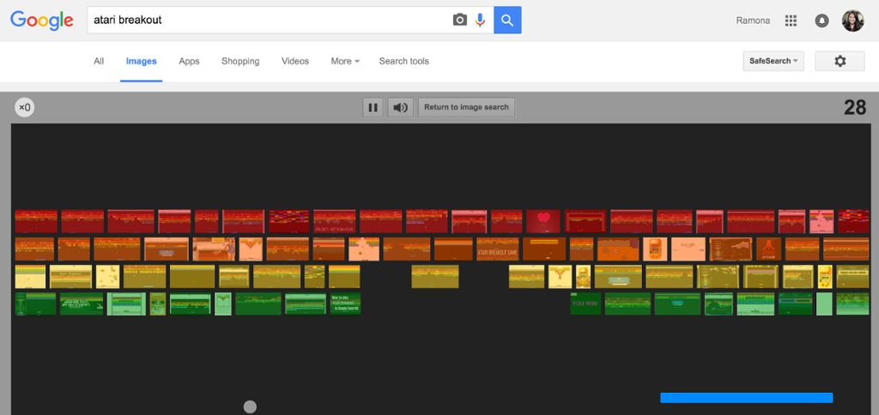Switch to the All tab
879x415 pixels.
tap(99, 61)
